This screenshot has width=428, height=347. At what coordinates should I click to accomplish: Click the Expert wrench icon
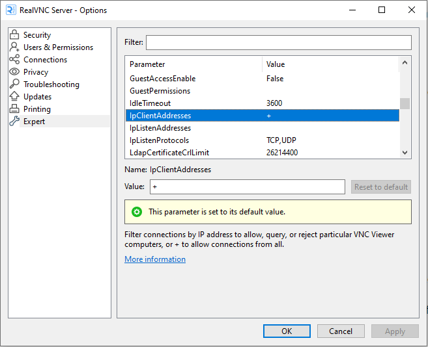[x=14, y=122]
